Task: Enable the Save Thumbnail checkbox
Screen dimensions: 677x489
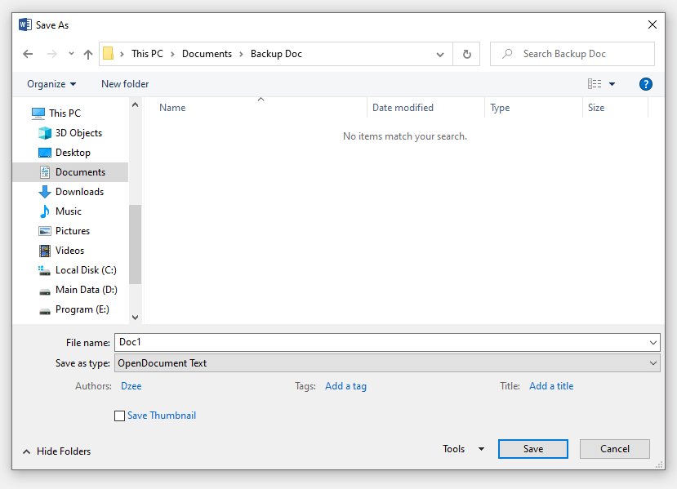Action: (x=119, y=416)
